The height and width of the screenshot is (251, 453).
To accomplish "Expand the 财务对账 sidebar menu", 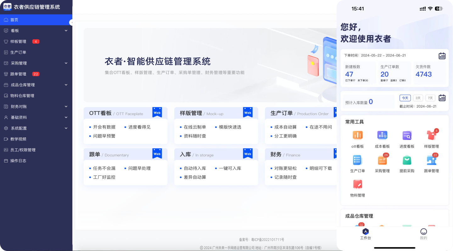I will pyautogui.click(x=36, y=107).
